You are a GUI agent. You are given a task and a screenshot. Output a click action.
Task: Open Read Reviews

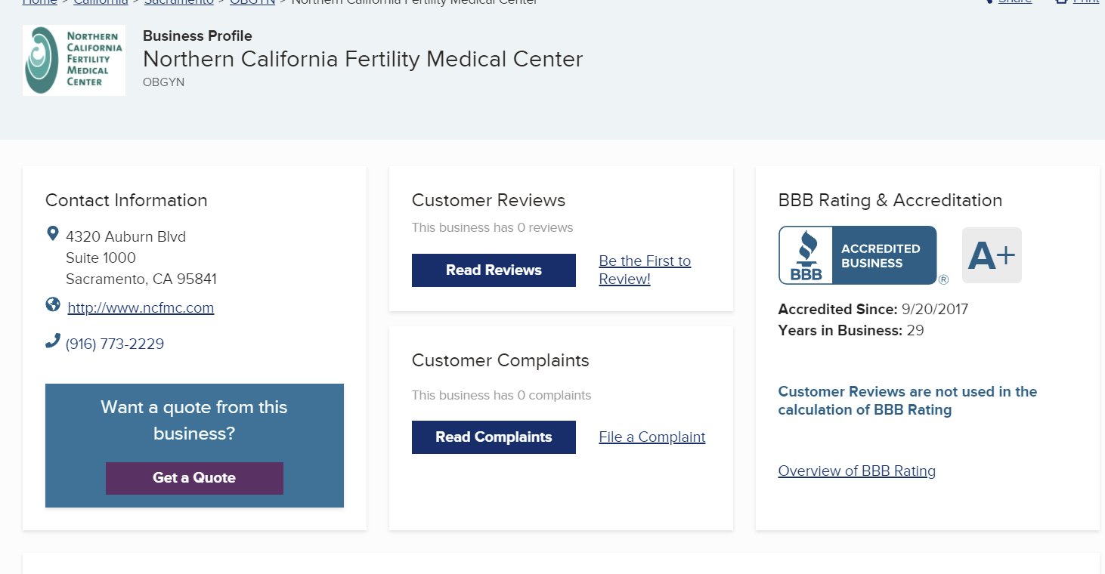[494, 270]
